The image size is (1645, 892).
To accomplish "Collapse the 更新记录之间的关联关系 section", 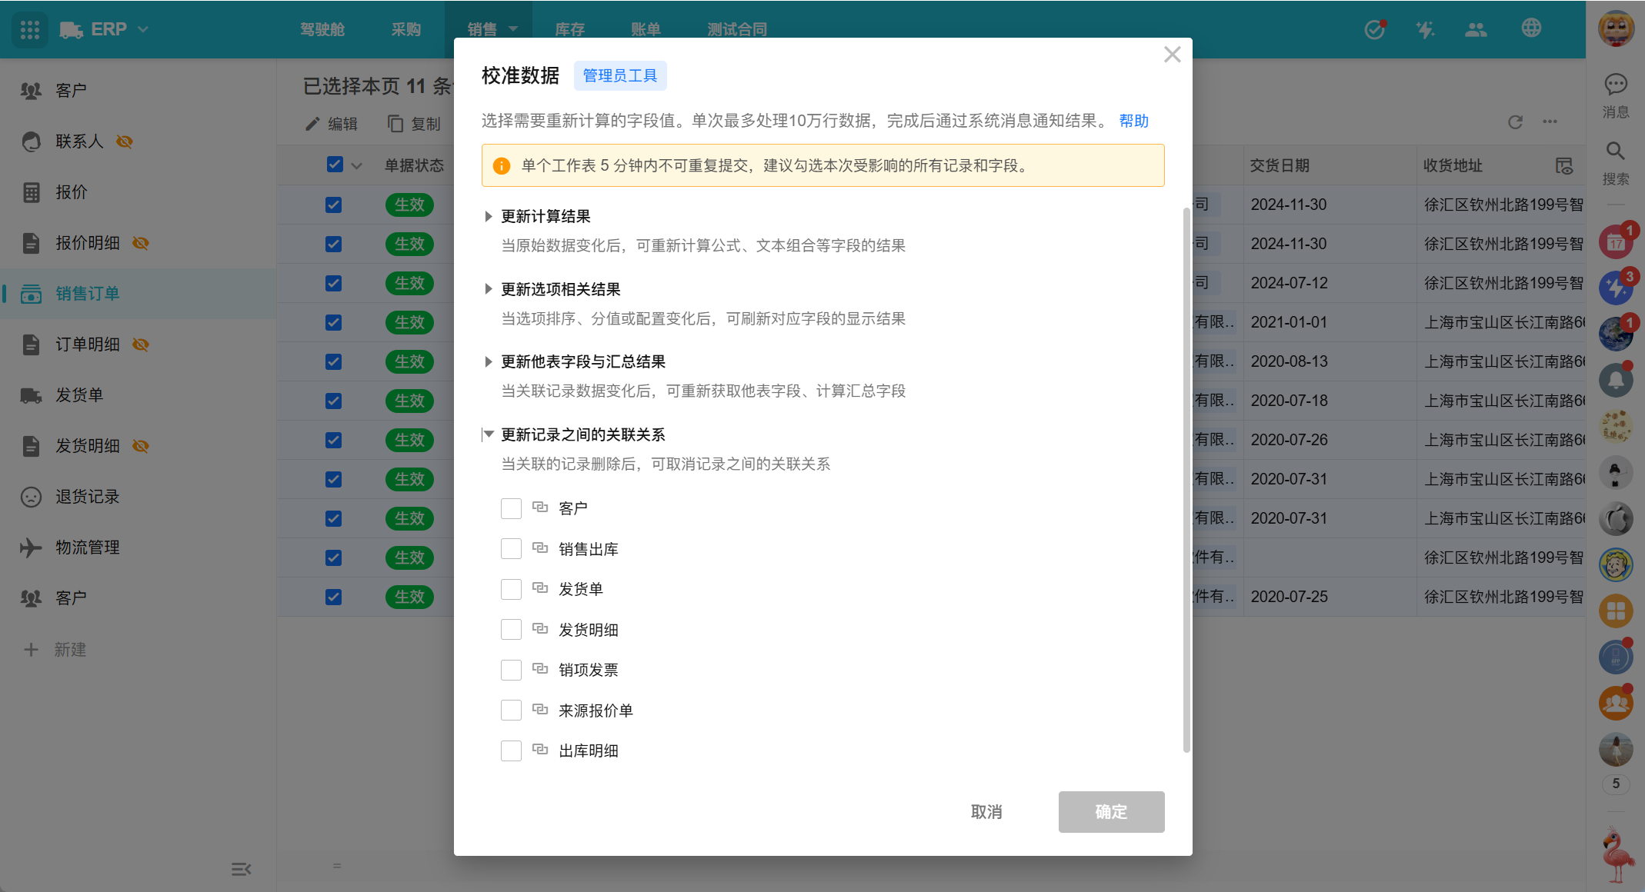I will tap(488, 434).
